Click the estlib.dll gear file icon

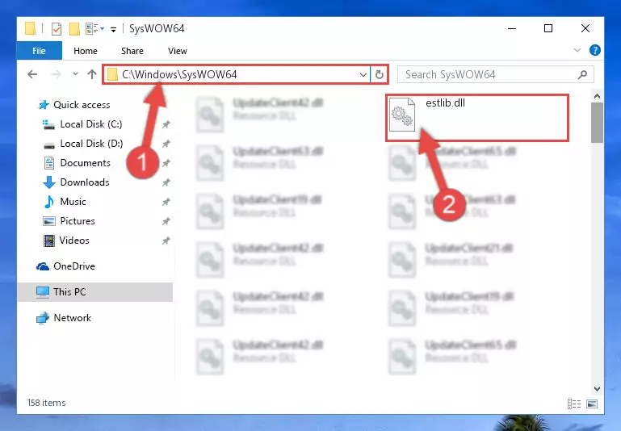(x=402, y=115)
